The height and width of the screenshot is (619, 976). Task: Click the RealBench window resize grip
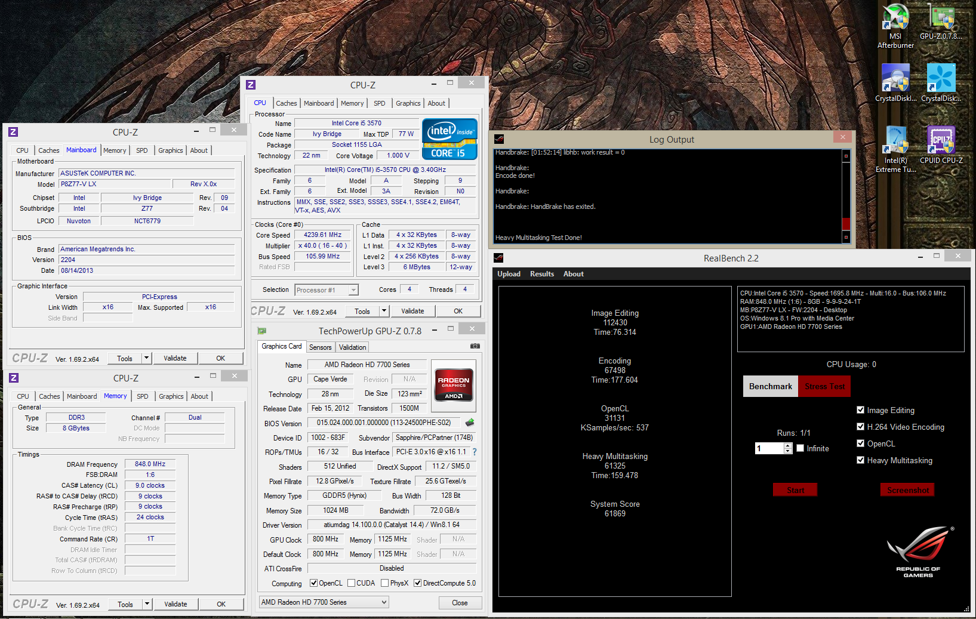pos(966,608)
